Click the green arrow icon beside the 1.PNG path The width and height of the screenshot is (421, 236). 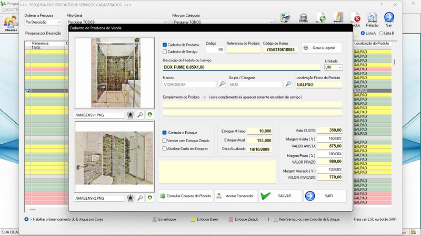pos(150,114)
